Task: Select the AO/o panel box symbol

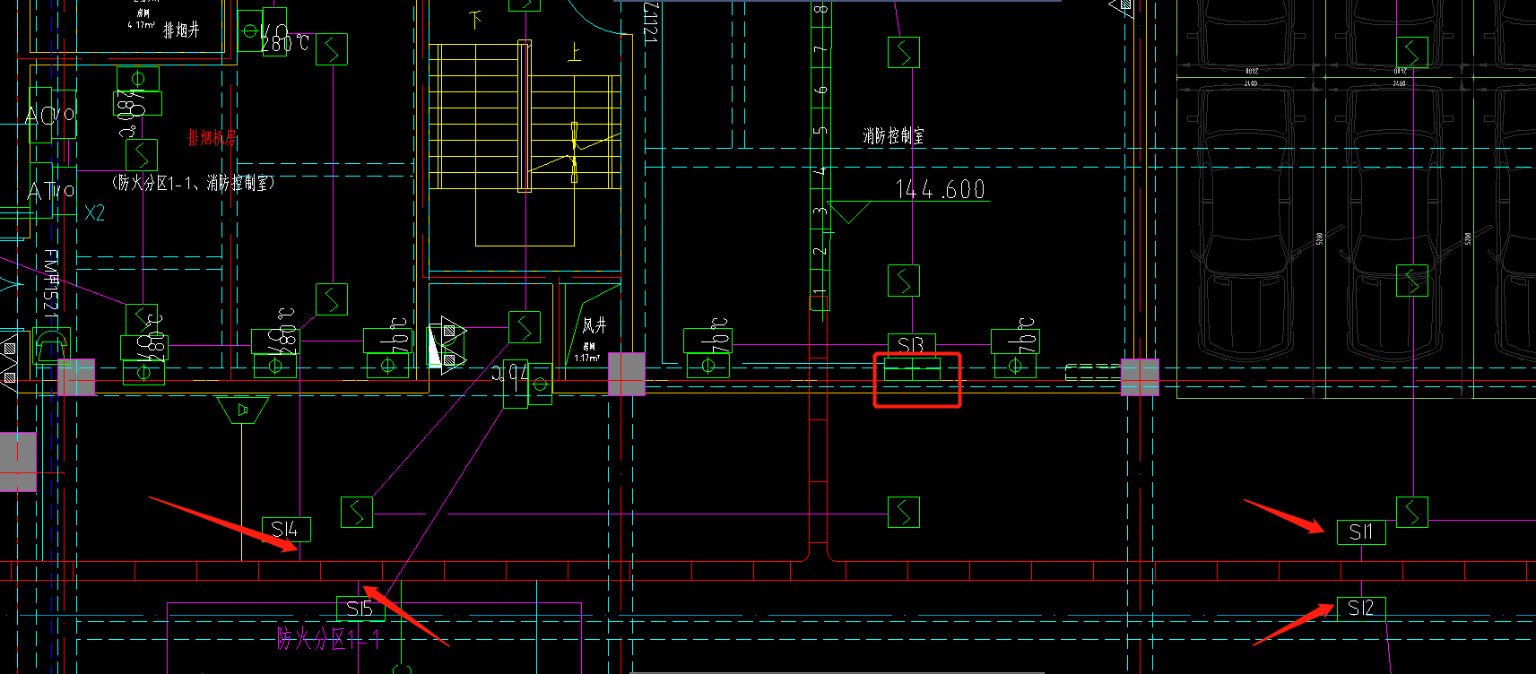Action: [x=51, y=115]
